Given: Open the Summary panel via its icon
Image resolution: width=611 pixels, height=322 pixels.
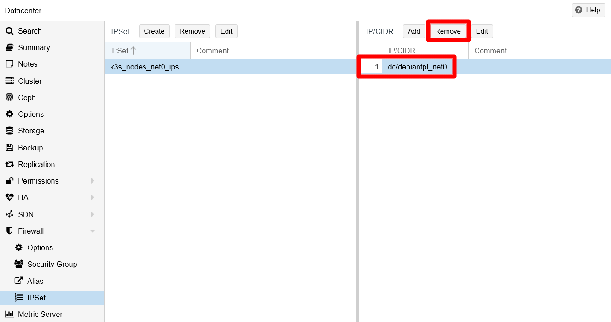Looking at the screenshot, I should 10,47.
